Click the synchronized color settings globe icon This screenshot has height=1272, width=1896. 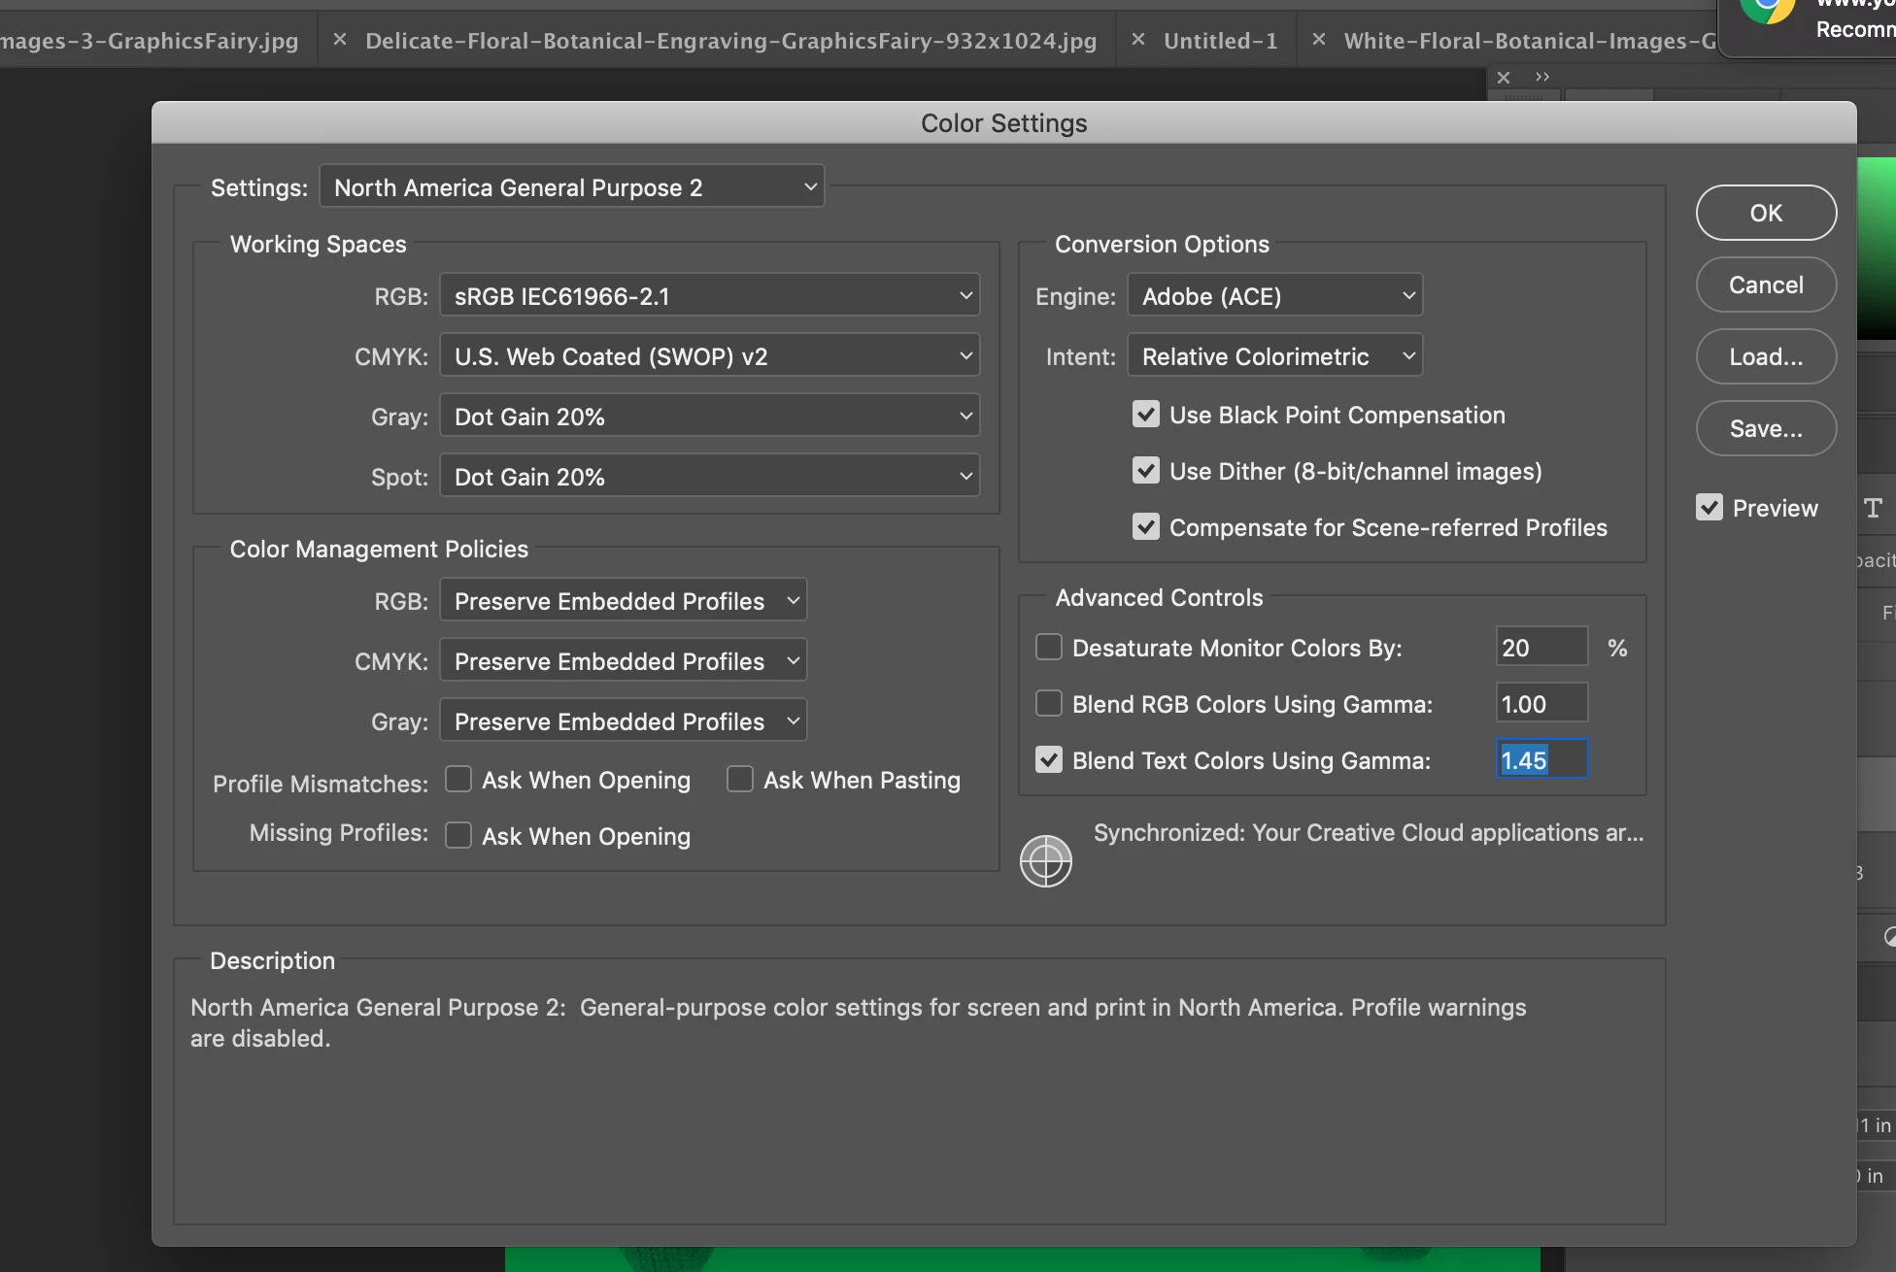(1045, 860)
